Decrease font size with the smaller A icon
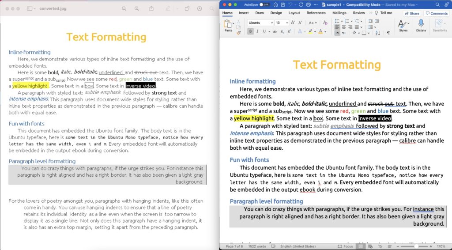452x250 pixels. point(300,23)
